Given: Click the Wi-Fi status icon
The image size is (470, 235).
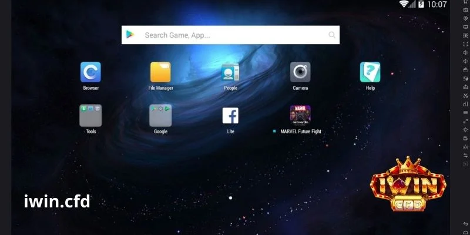Looking at the screenshot, I should pos(404,4).
